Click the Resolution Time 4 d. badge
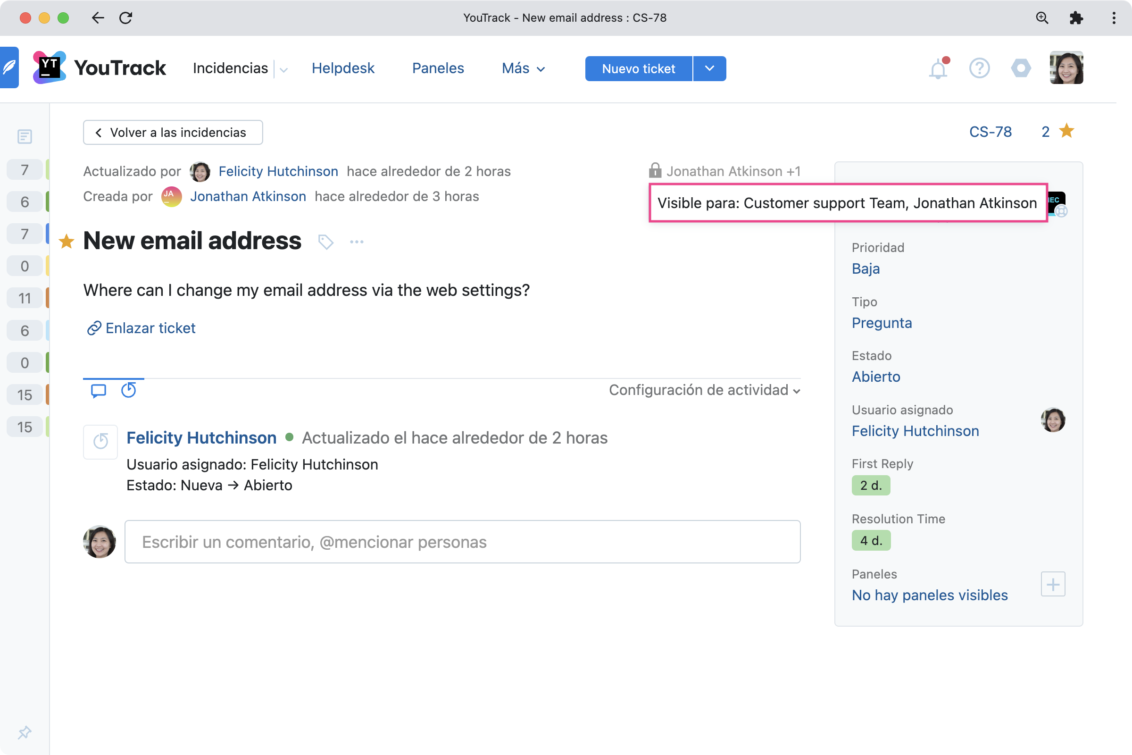This screenshot has width=1132, height=755. [x=871, y=540]
